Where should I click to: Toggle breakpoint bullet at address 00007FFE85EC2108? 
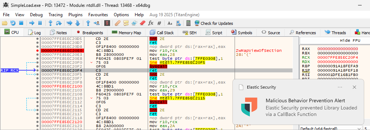[38, 94]
